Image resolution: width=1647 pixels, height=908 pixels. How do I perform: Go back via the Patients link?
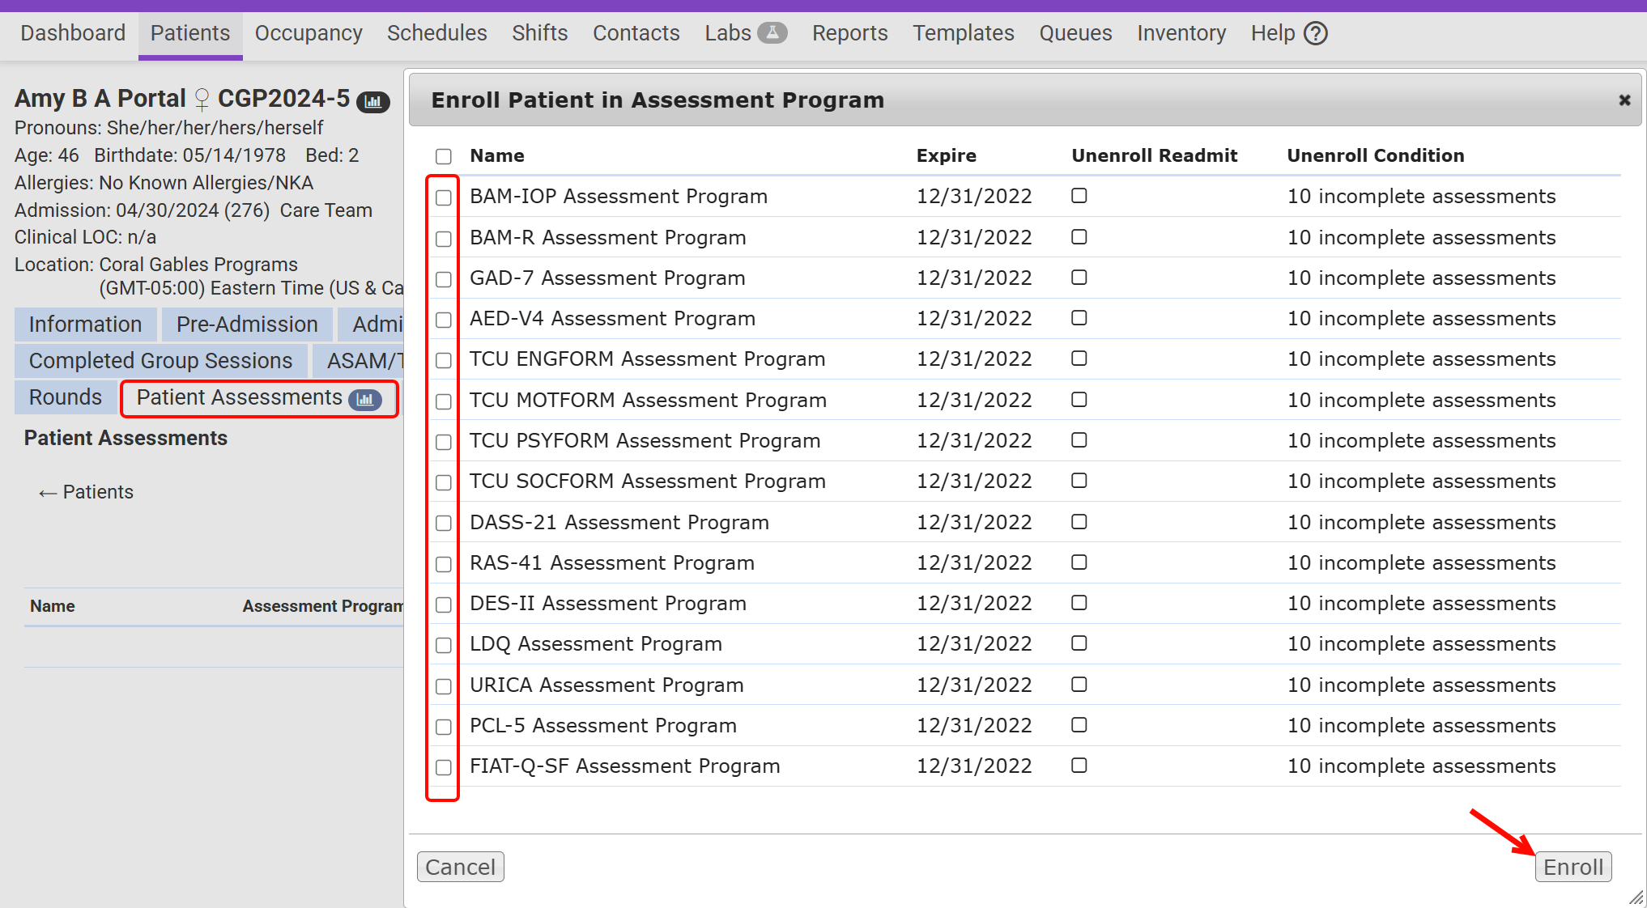pyautogui.click(x=86, y=492)
